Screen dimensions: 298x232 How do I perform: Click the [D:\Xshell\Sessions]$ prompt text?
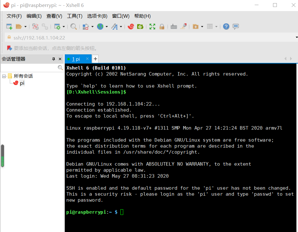click(96, 92)
